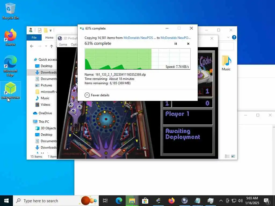This screenshot has width=275, height=206.
Task: Switch Explorer to large icons view
Action: click(x=233, y=156)
